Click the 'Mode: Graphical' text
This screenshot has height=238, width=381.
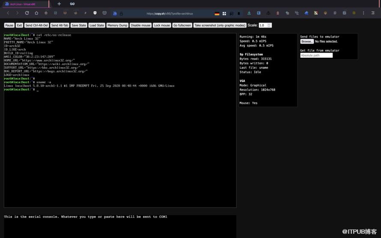click(253, 85)
